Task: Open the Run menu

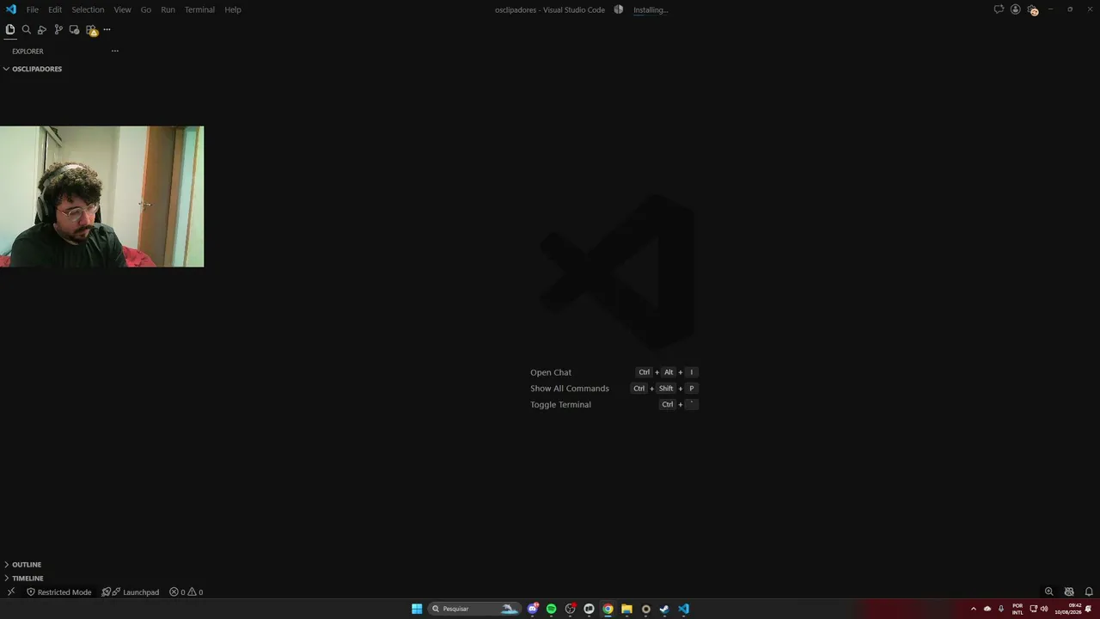Action: [168, 9]
